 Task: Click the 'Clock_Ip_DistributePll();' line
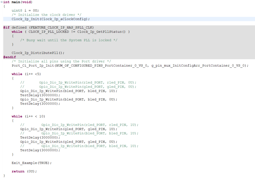(x=38, y=53)
